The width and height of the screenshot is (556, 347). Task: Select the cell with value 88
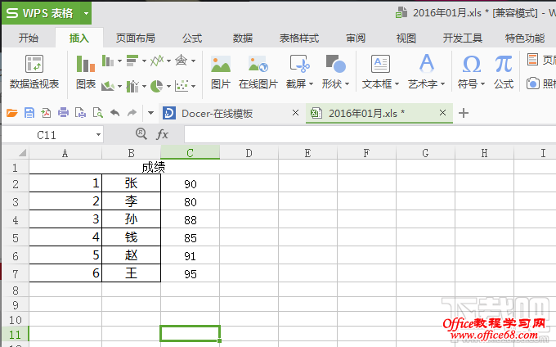pyautogui.click(x=190, y=219)
